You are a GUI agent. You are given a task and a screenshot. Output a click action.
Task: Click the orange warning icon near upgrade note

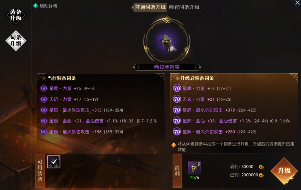(174, 145)
